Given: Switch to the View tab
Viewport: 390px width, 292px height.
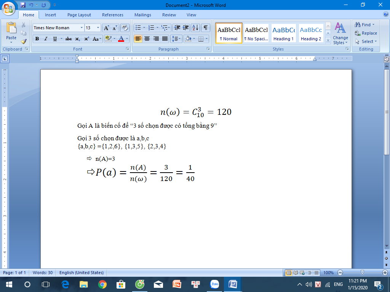Looking at the screenshot, I should pos(191,15).
